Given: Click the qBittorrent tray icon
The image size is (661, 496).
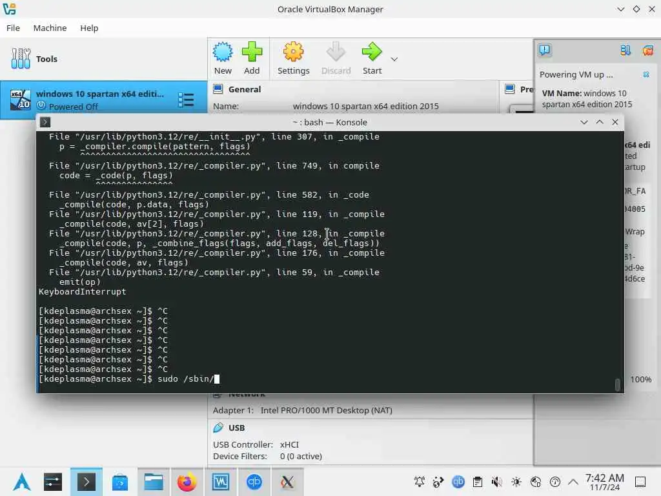Looking at the screenshot, I should [x=458, y=482].
